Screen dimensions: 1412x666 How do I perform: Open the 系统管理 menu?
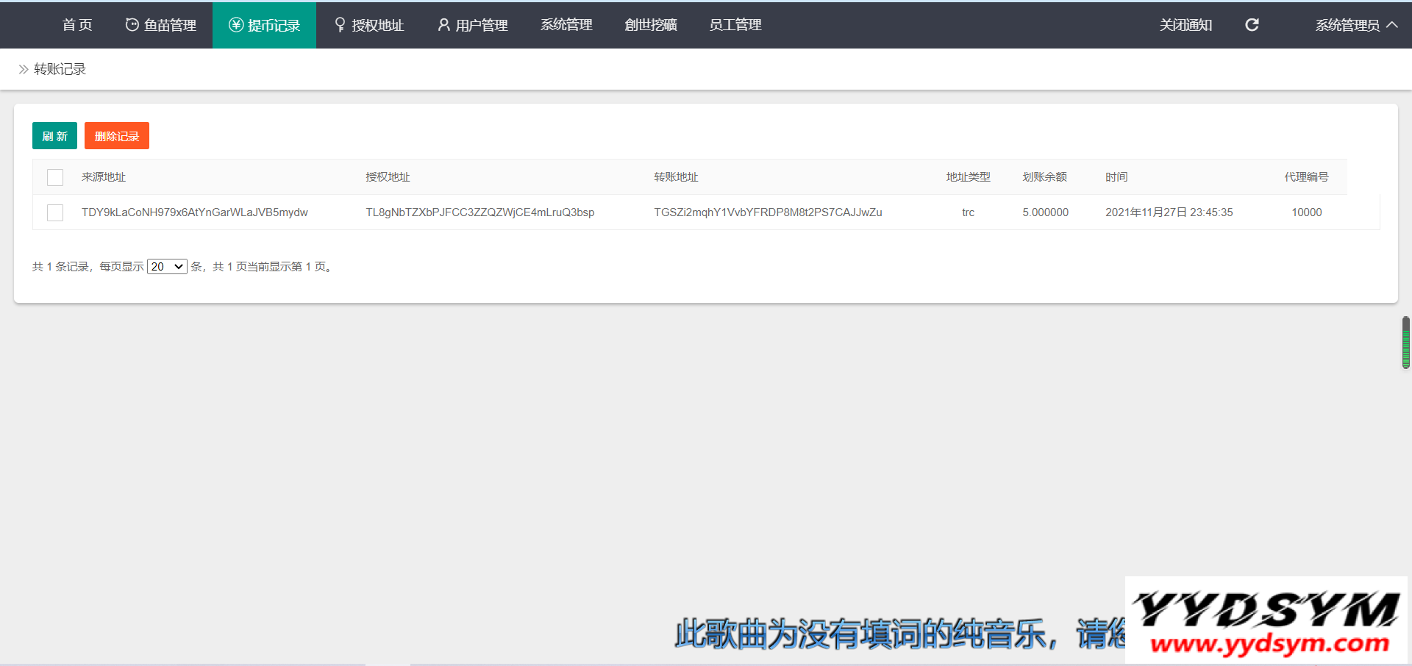(566, 25)
